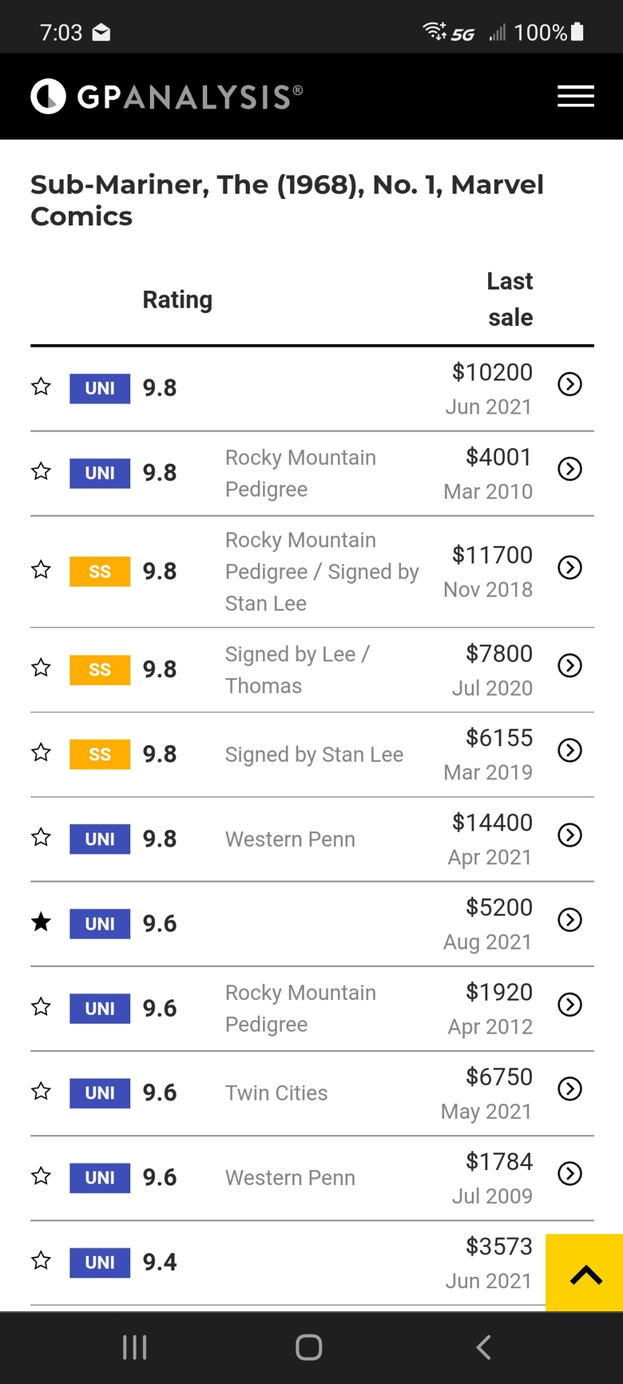This screenshot has width=623, height=1384.
Task: Tap the Android back navigation button
Action: point(483,1347)
